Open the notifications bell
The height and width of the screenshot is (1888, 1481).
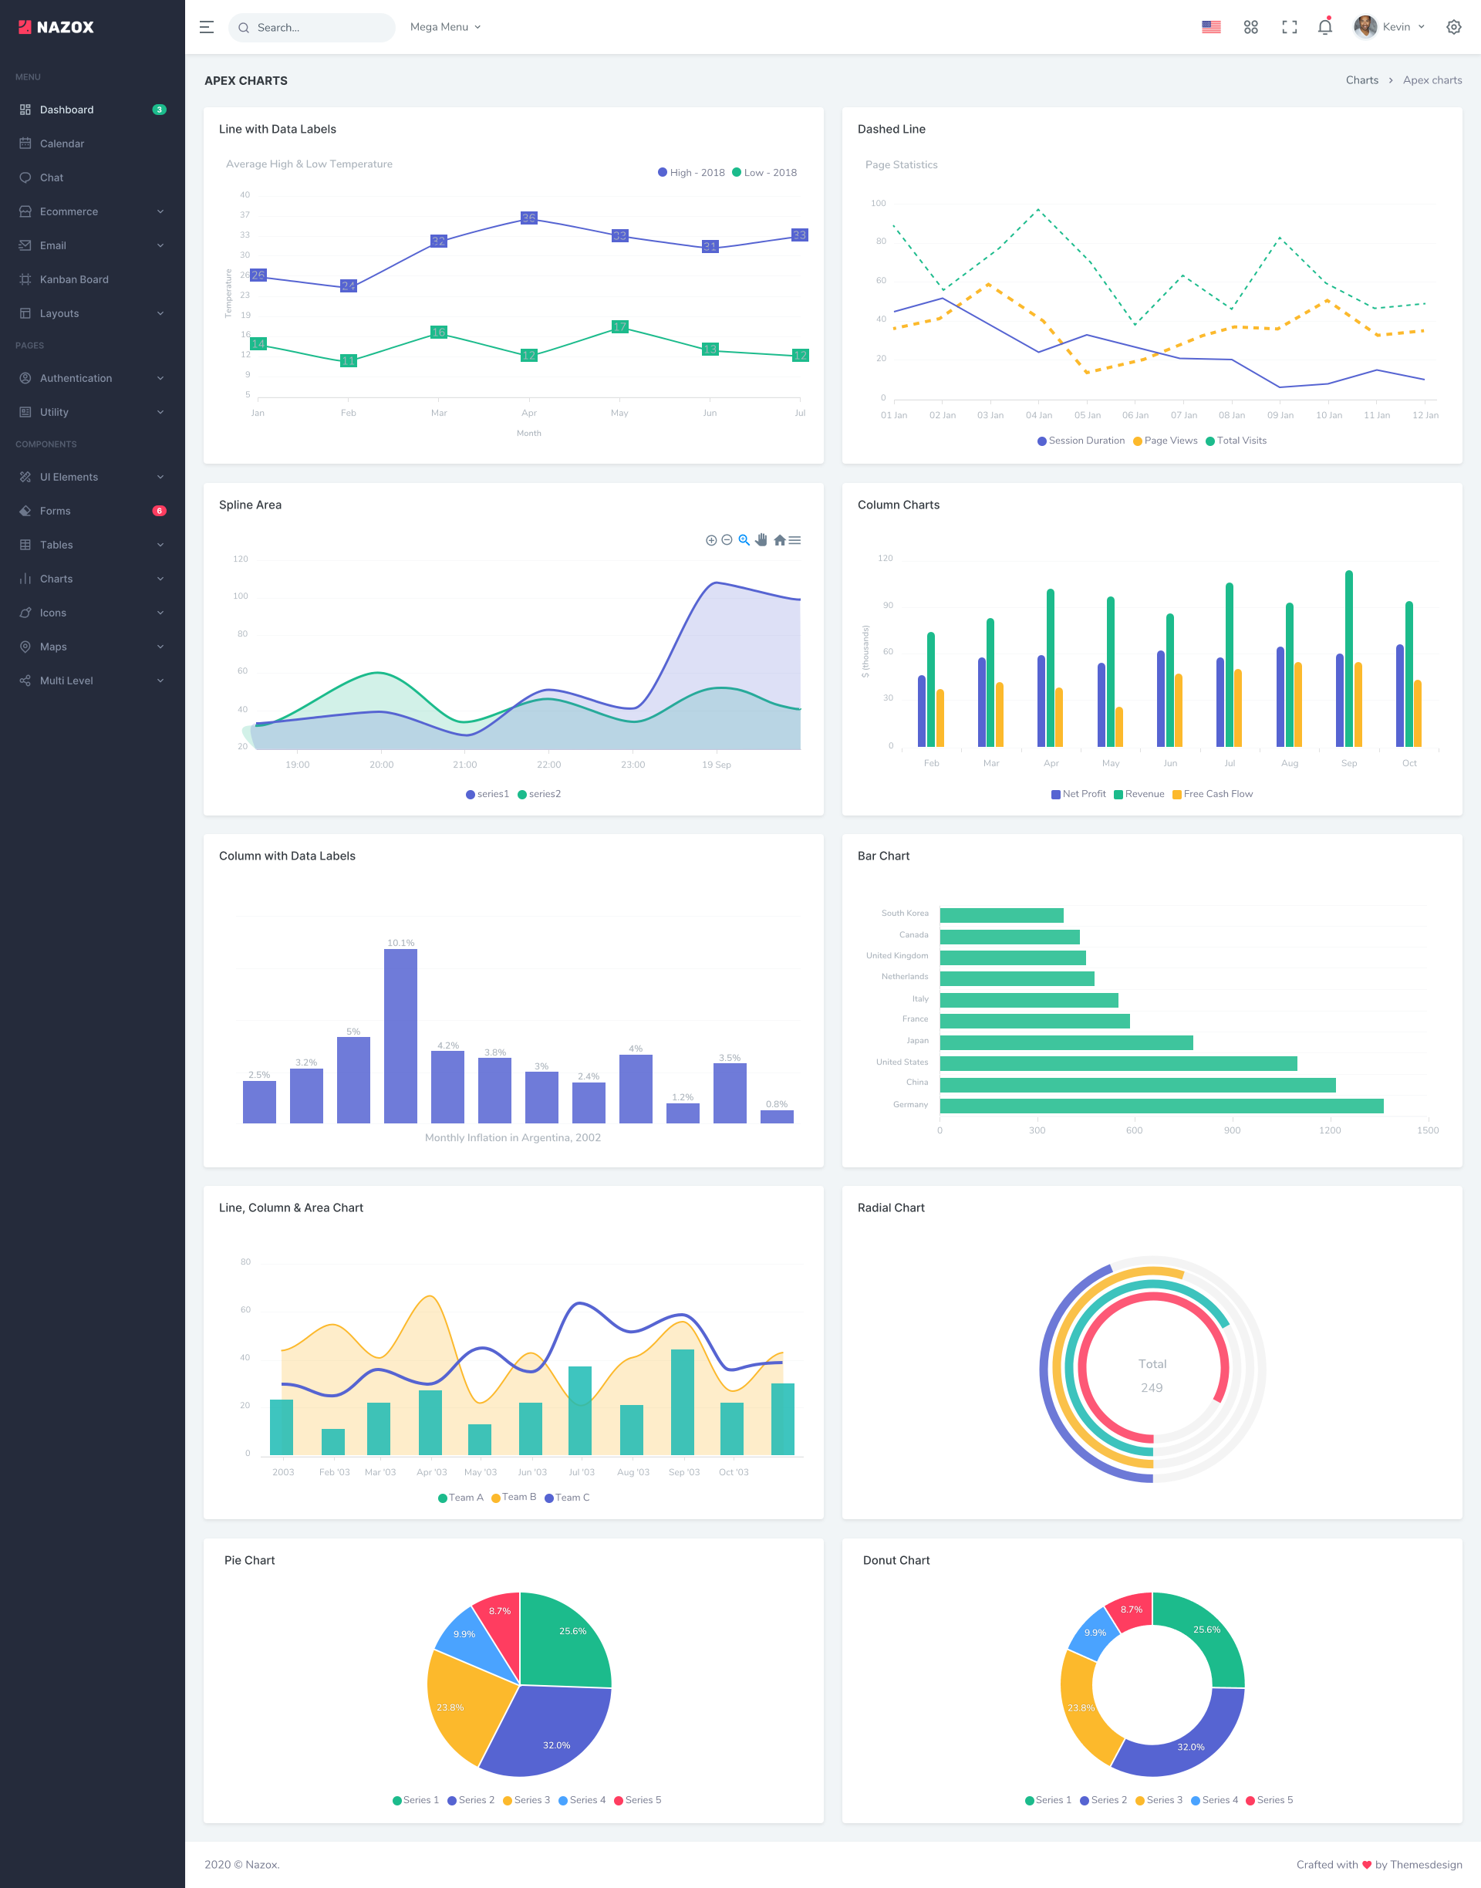tap(1325, 27)
